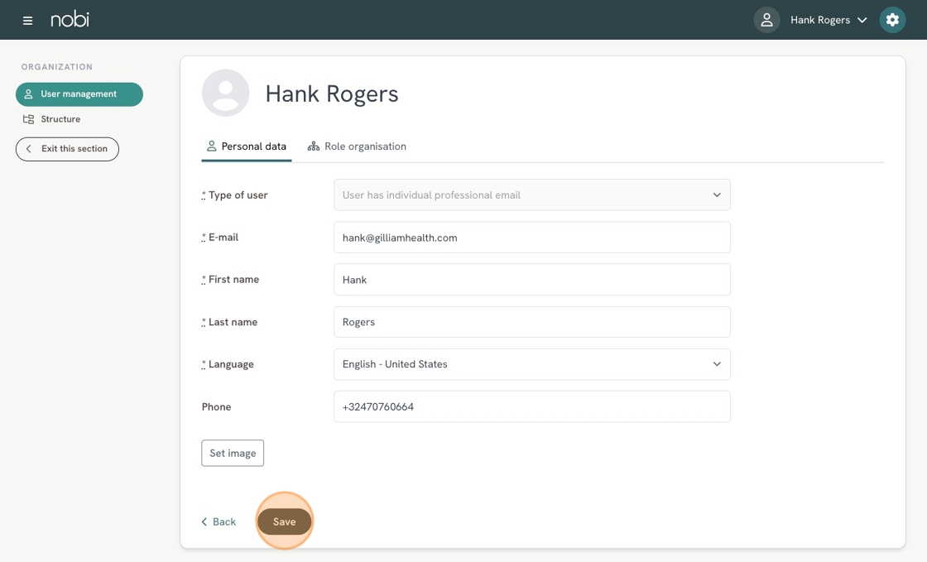Open User management in the sidebar

(79, 94)
